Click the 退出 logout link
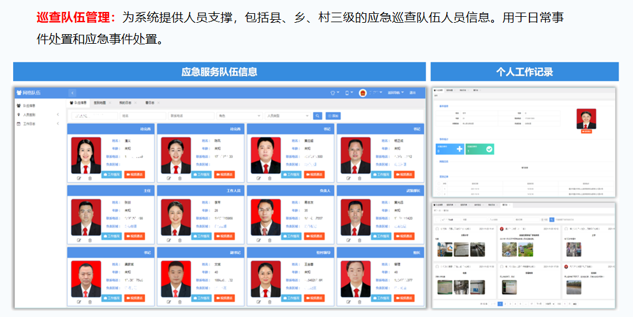Image resolution: width=633 pixels, height=317 pixels. (x=413, y=93)
